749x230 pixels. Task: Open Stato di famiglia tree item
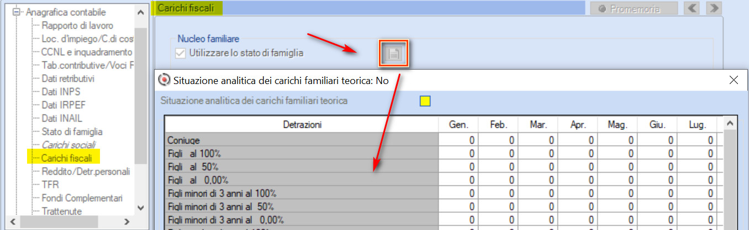72,132
